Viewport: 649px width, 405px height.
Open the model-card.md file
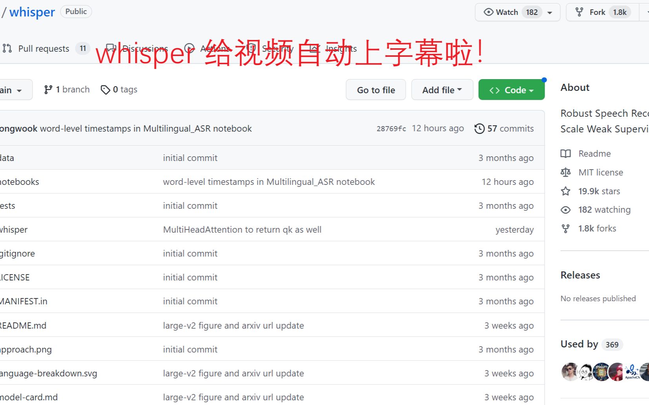(29, 397)
